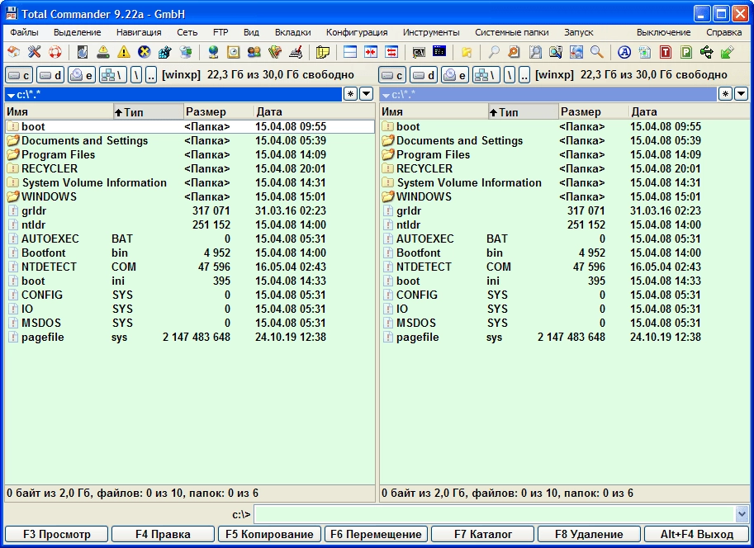Select NTDETECT COM file in left panel
Screen dimensions: 754x548
(190, 267)
